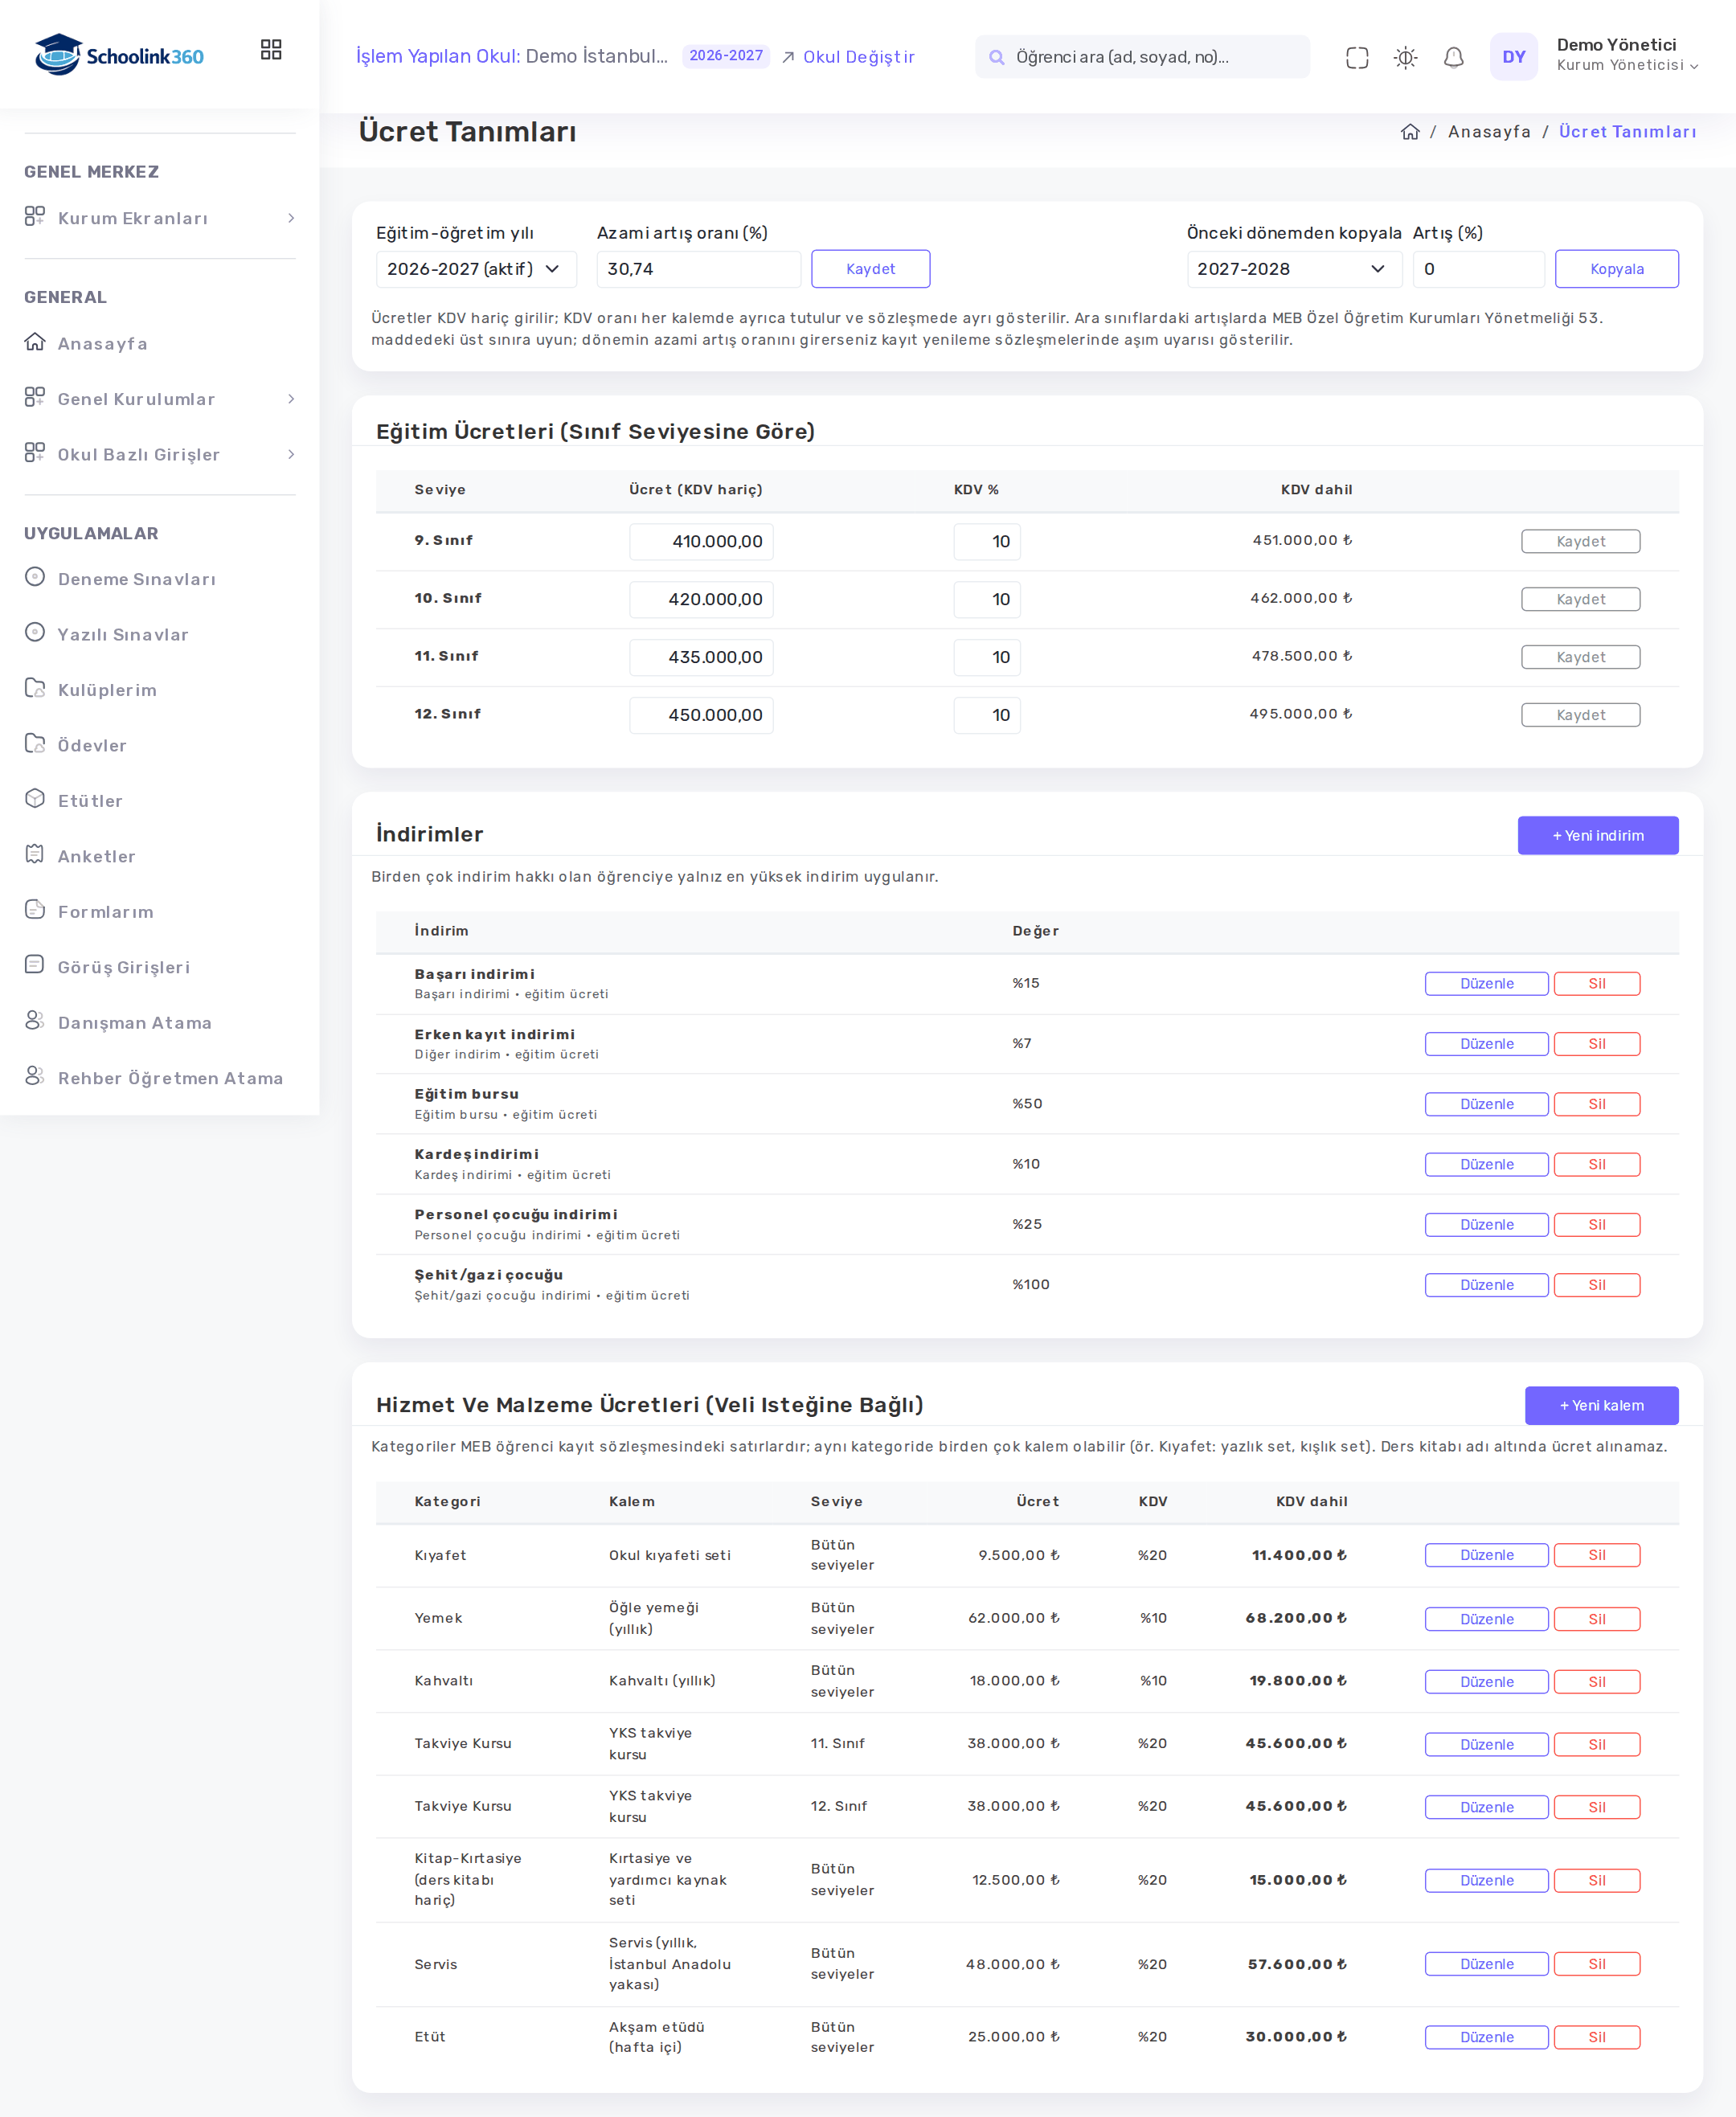Screen dimensions: 1736x2117
Task: Open the grid apps icon beside logo
Action: pyautogui.click(x=271, y=49)
